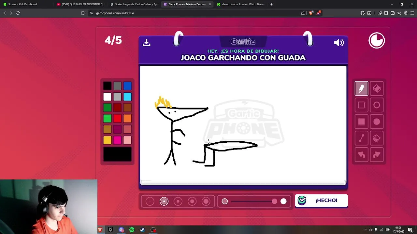
Task: Reload the page
Action: pyautogui.click(x=18, y=13)
